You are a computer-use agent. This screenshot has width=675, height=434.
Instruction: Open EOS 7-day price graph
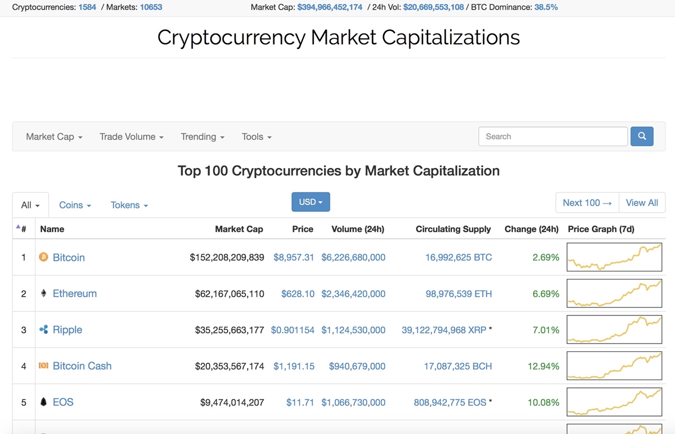614,401
